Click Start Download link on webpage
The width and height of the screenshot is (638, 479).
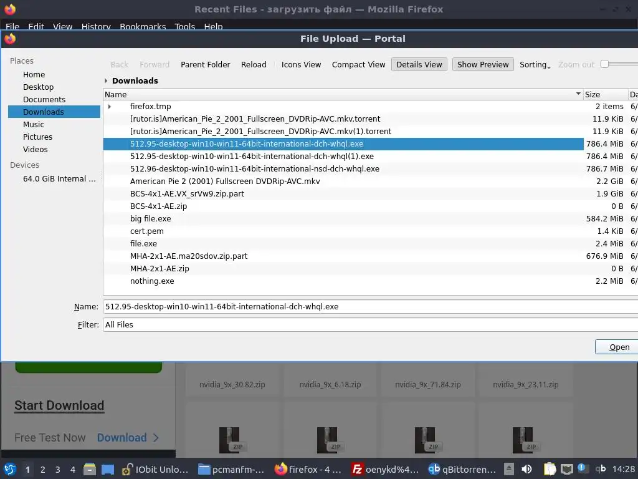coord(59,405)
